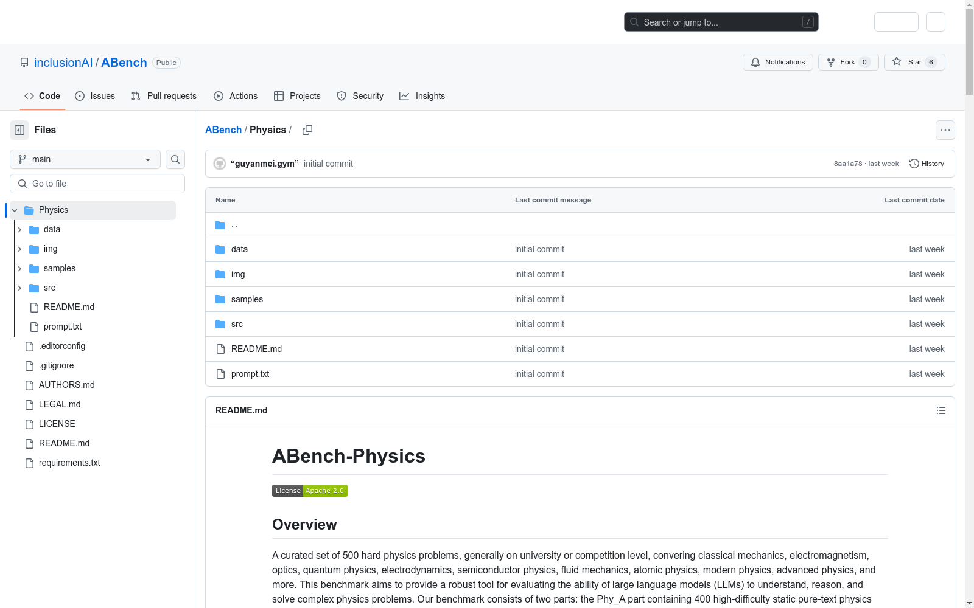Click the repository icon beside inclusionAI
The image size is (974, 608).
coord(24,63)
